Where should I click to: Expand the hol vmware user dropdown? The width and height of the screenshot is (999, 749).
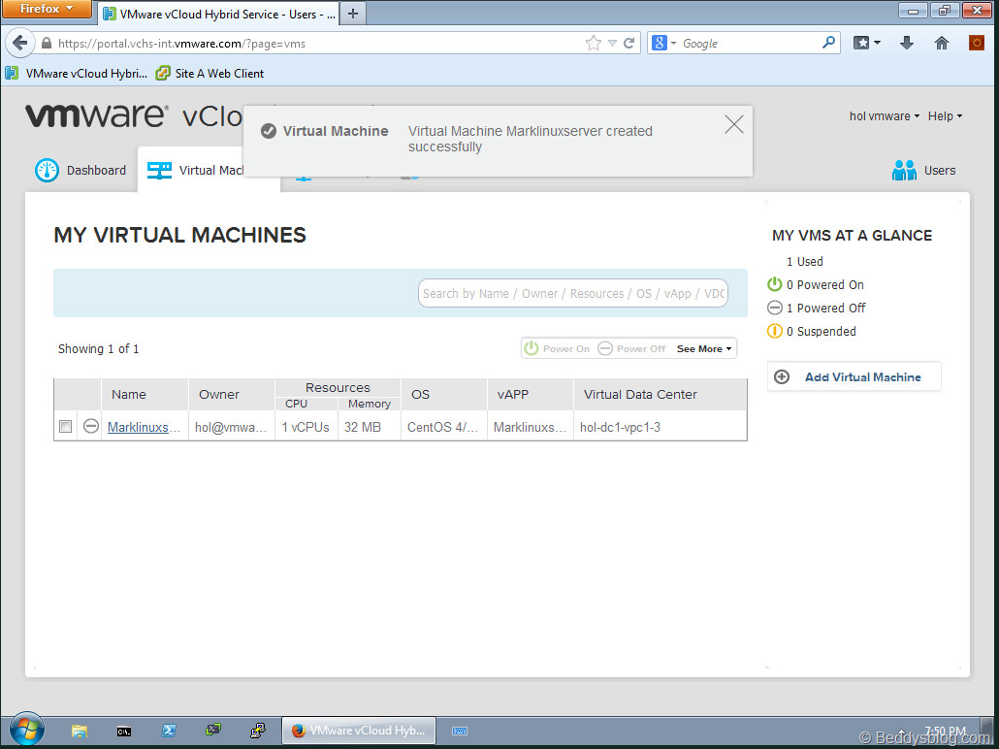(885, 116)
